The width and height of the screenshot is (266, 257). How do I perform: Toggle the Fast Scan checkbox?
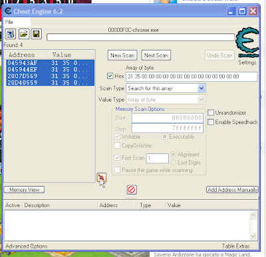117,158
